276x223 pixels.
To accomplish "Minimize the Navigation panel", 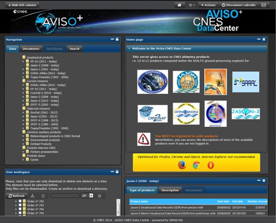I will 112,39.
